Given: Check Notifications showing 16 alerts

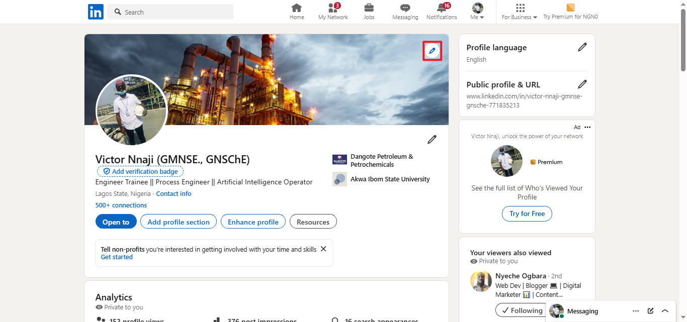Looking at the screenshot, I should pos(441,11).
